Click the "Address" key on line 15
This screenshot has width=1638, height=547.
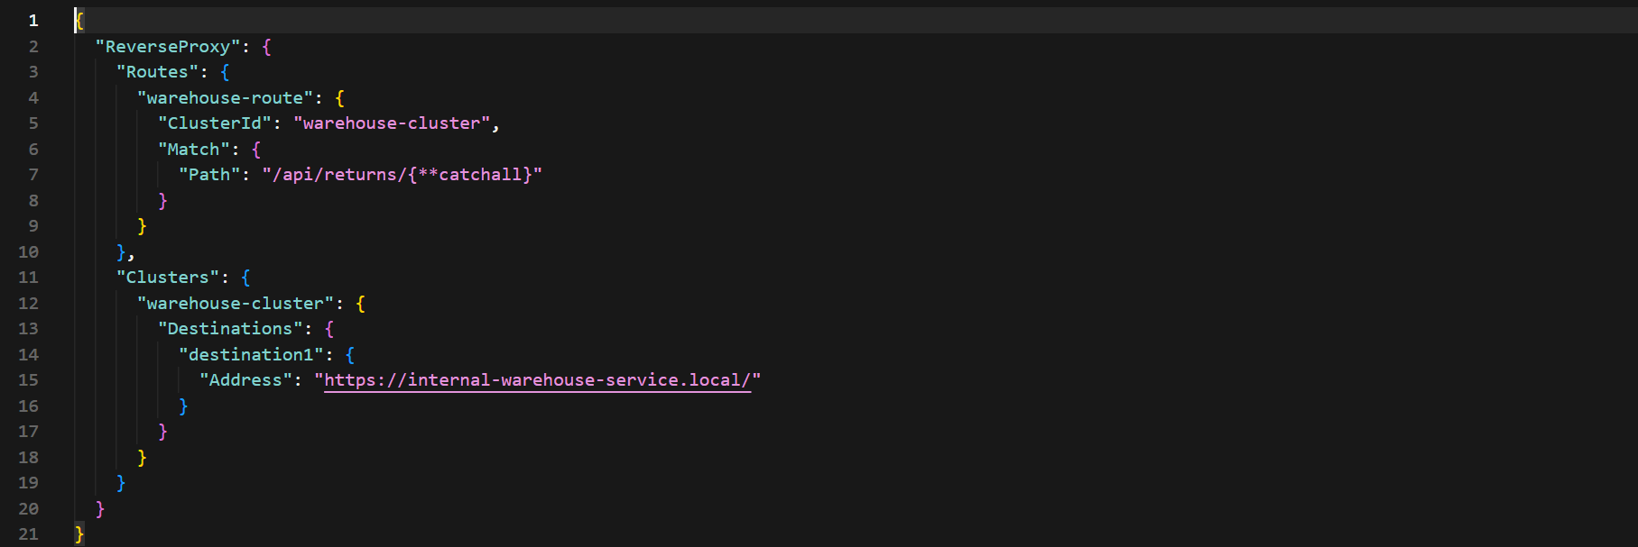[245, 380]
